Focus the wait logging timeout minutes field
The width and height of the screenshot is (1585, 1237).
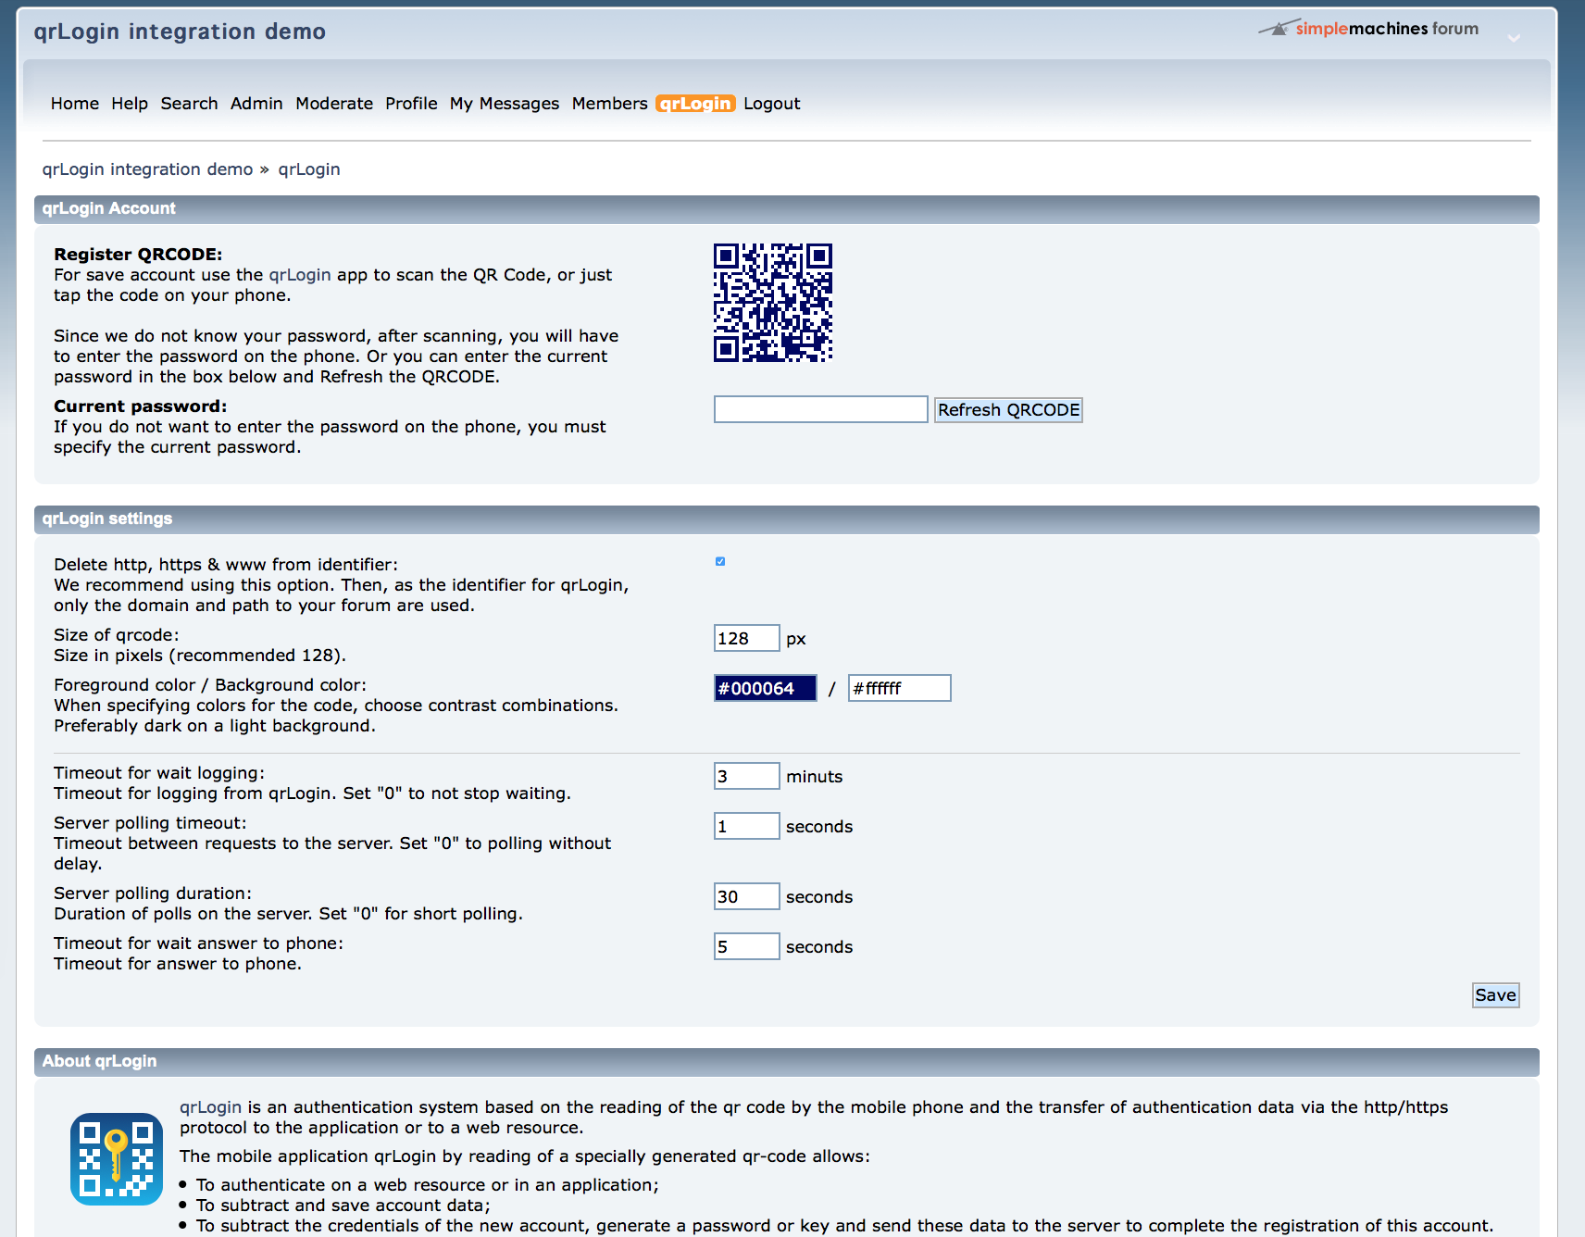[747, 776]
